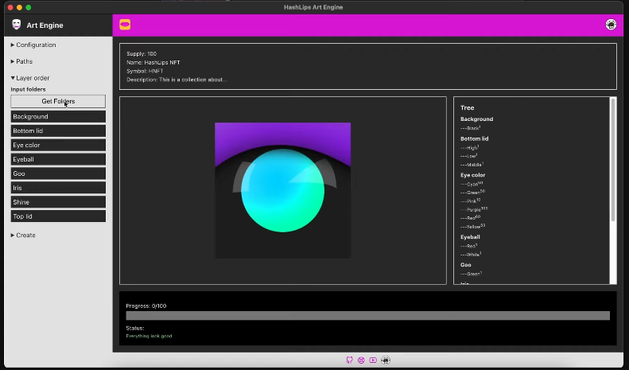
Task: Click the generation progress bar
Action: pyautogui.click(x=367, y=316)
